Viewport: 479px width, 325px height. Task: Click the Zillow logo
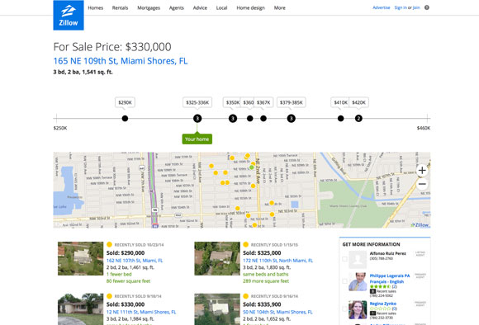coord(69,15)
